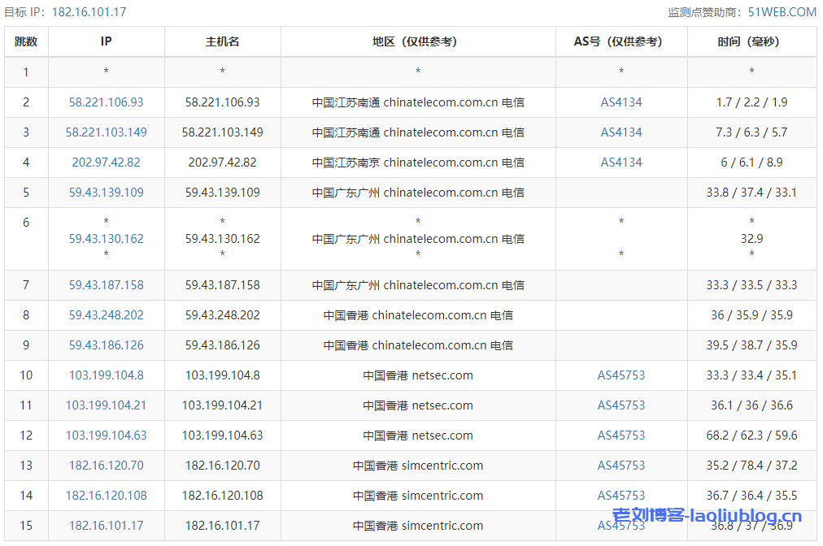Click the 182.16.120.108 IP link

pyautogui.click(x=106, y=496)
